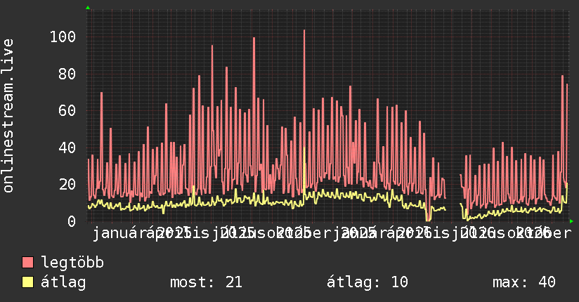This screenshot has width=579, height=302.
Task: Click the 'most: 21' value
Action: pos(206,282)
